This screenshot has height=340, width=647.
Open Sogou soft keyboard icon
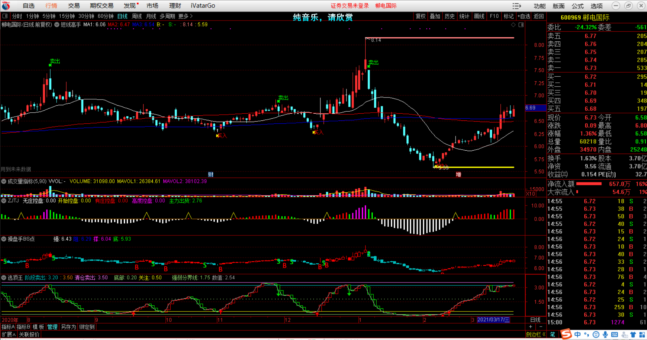[x=614, y=334]
